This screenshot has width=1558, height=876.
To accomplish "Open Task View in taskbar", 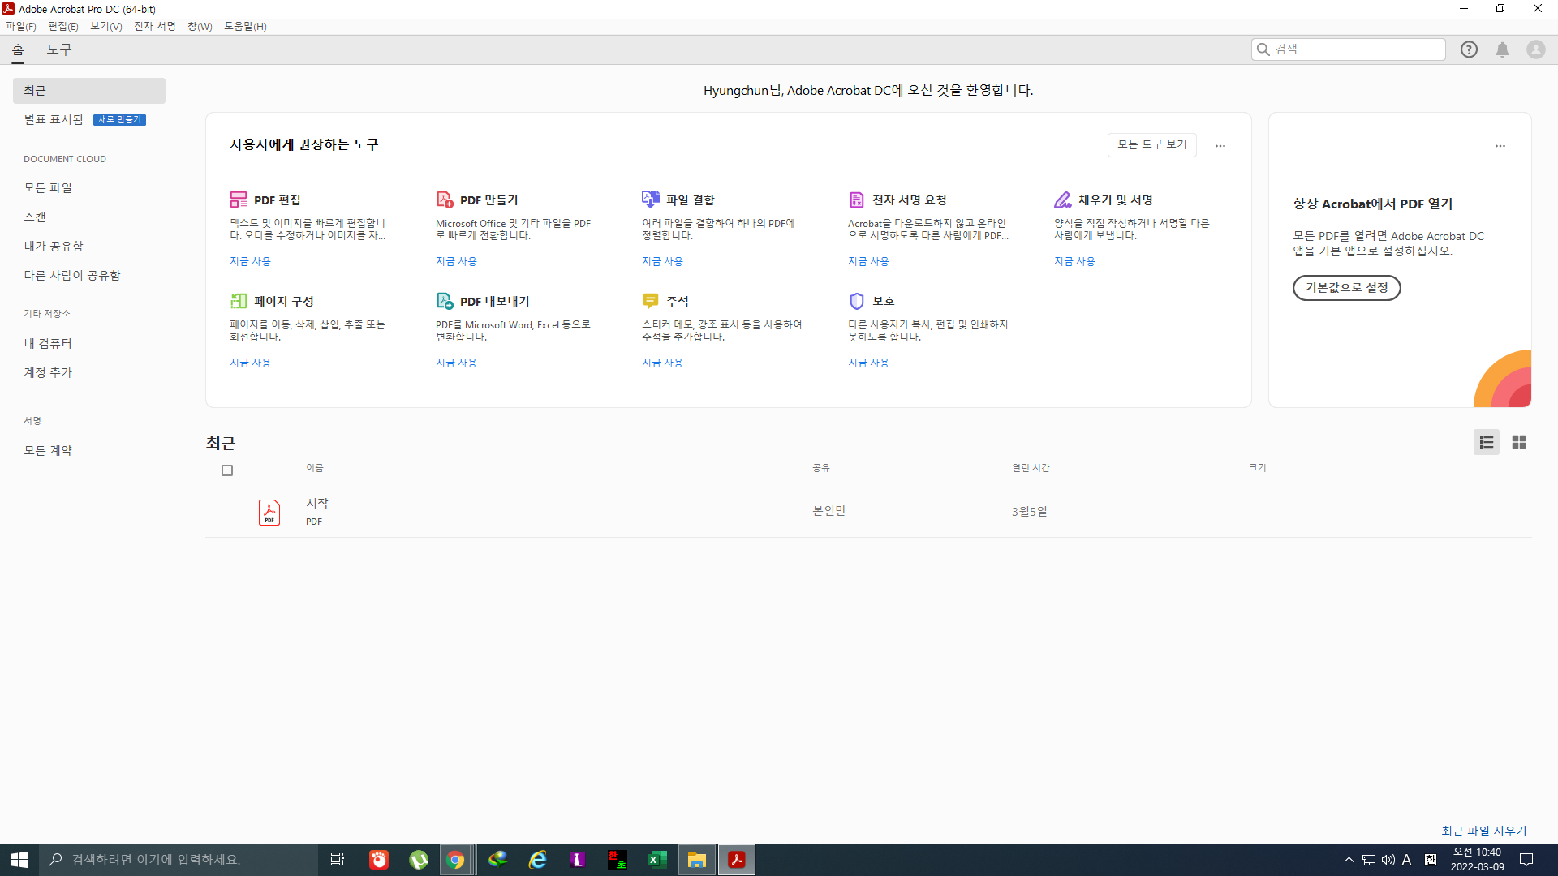I will pyautogui.click(x=338, y=860).
